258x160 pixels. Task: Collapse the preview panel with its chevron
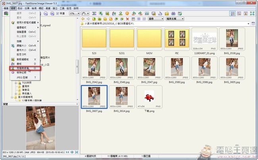click(x=77, y=104)
